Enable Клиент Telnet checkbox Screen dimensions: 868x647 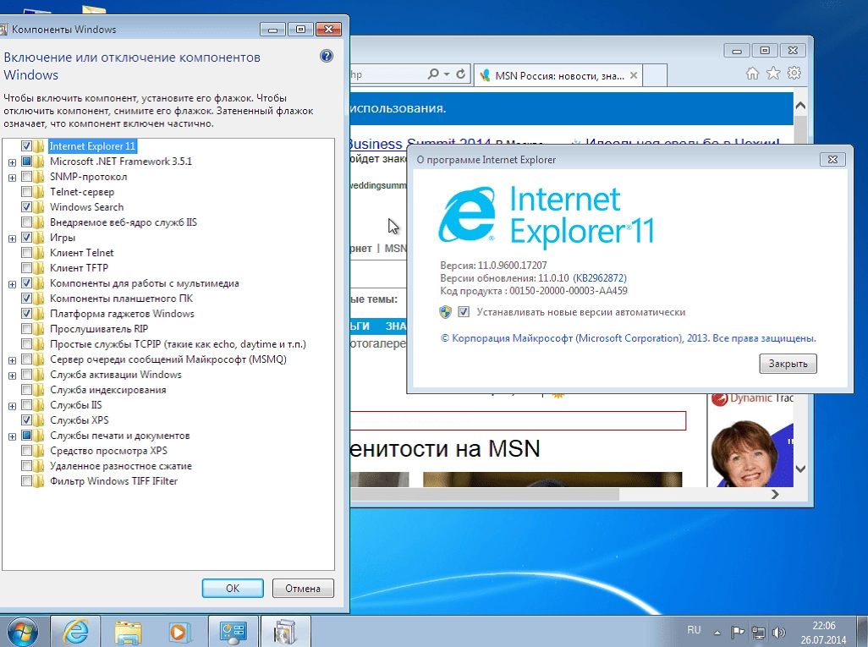(26, 253)
